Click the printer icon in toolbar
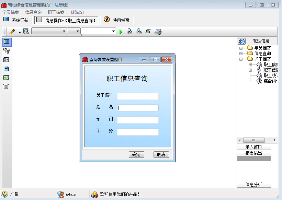The height and width of the screenshot is (200, 282). tap(157, 31)
